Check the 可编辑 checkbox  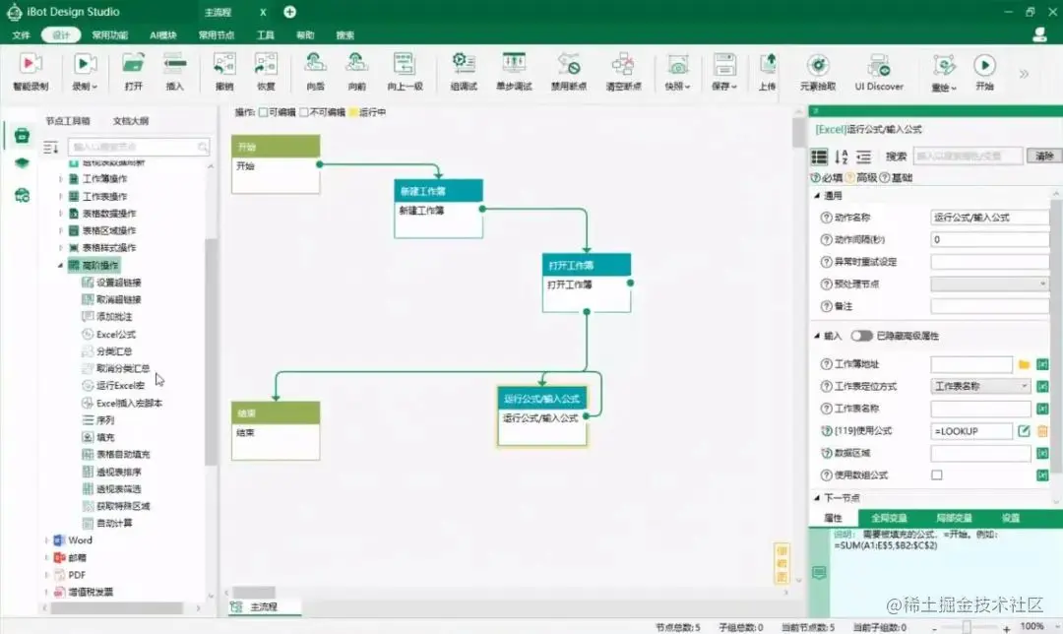(263, 112)
